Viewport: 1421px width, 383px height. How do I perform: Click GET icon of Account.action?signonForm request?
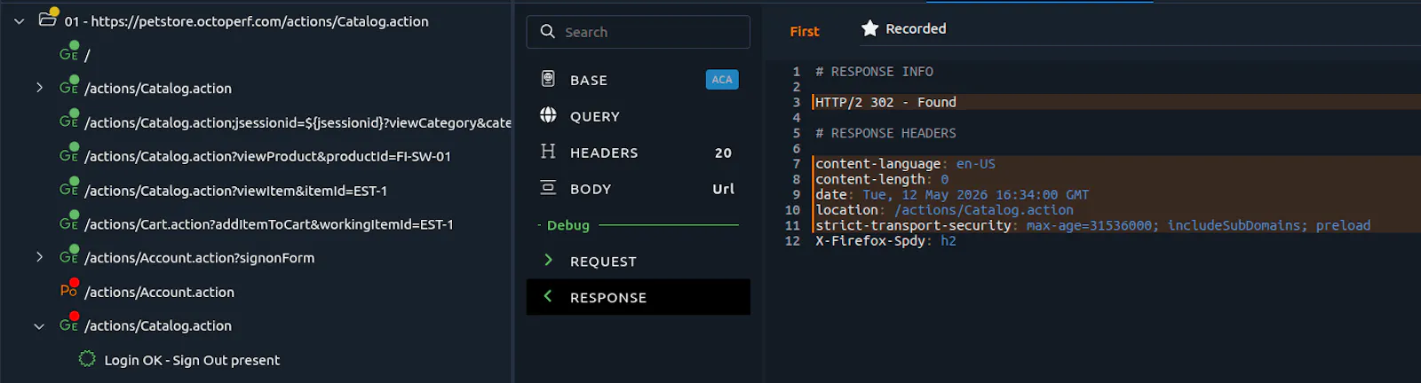[x=68, y=256]
